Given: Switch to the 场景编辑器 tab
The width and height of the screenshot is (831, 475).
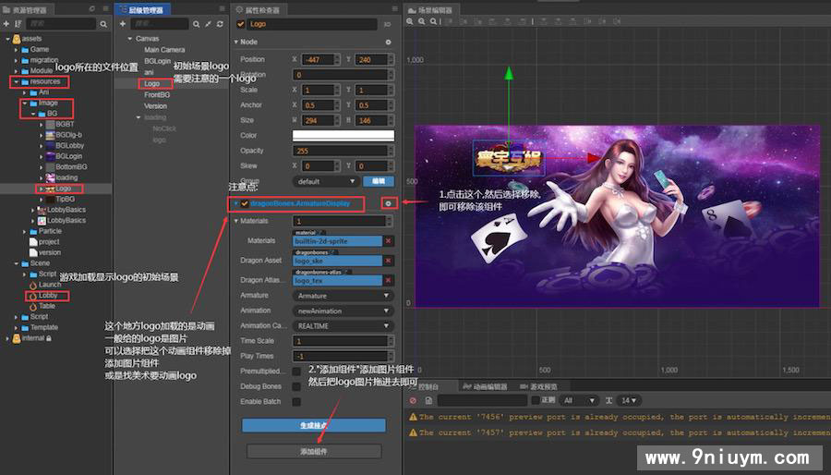Looking at the screenshot, I should click(x=431, y=10).
